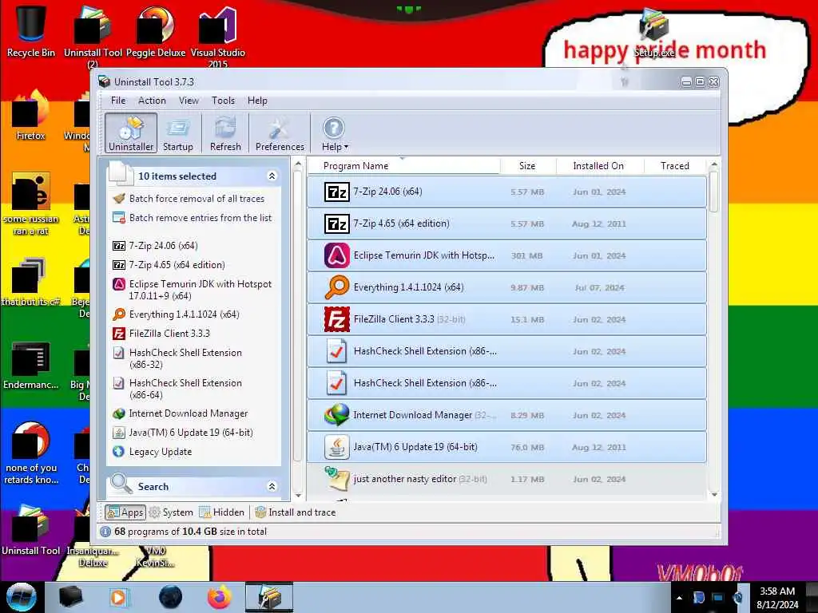The image size is (818, 613).
Task: Click the FileZilla Client icon in table
Action: [336, 319]
